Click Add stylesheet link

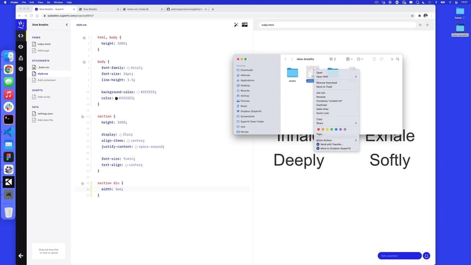[x=46, y=80]
